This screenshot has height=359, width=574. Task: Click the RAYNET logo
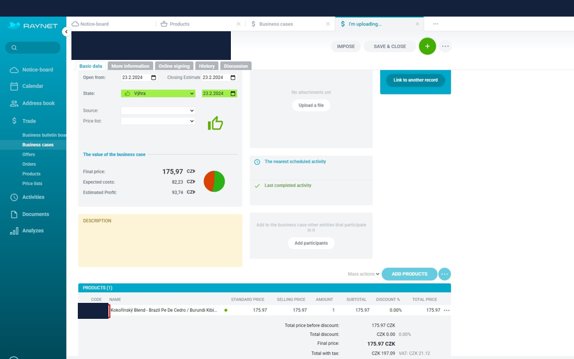33,26
